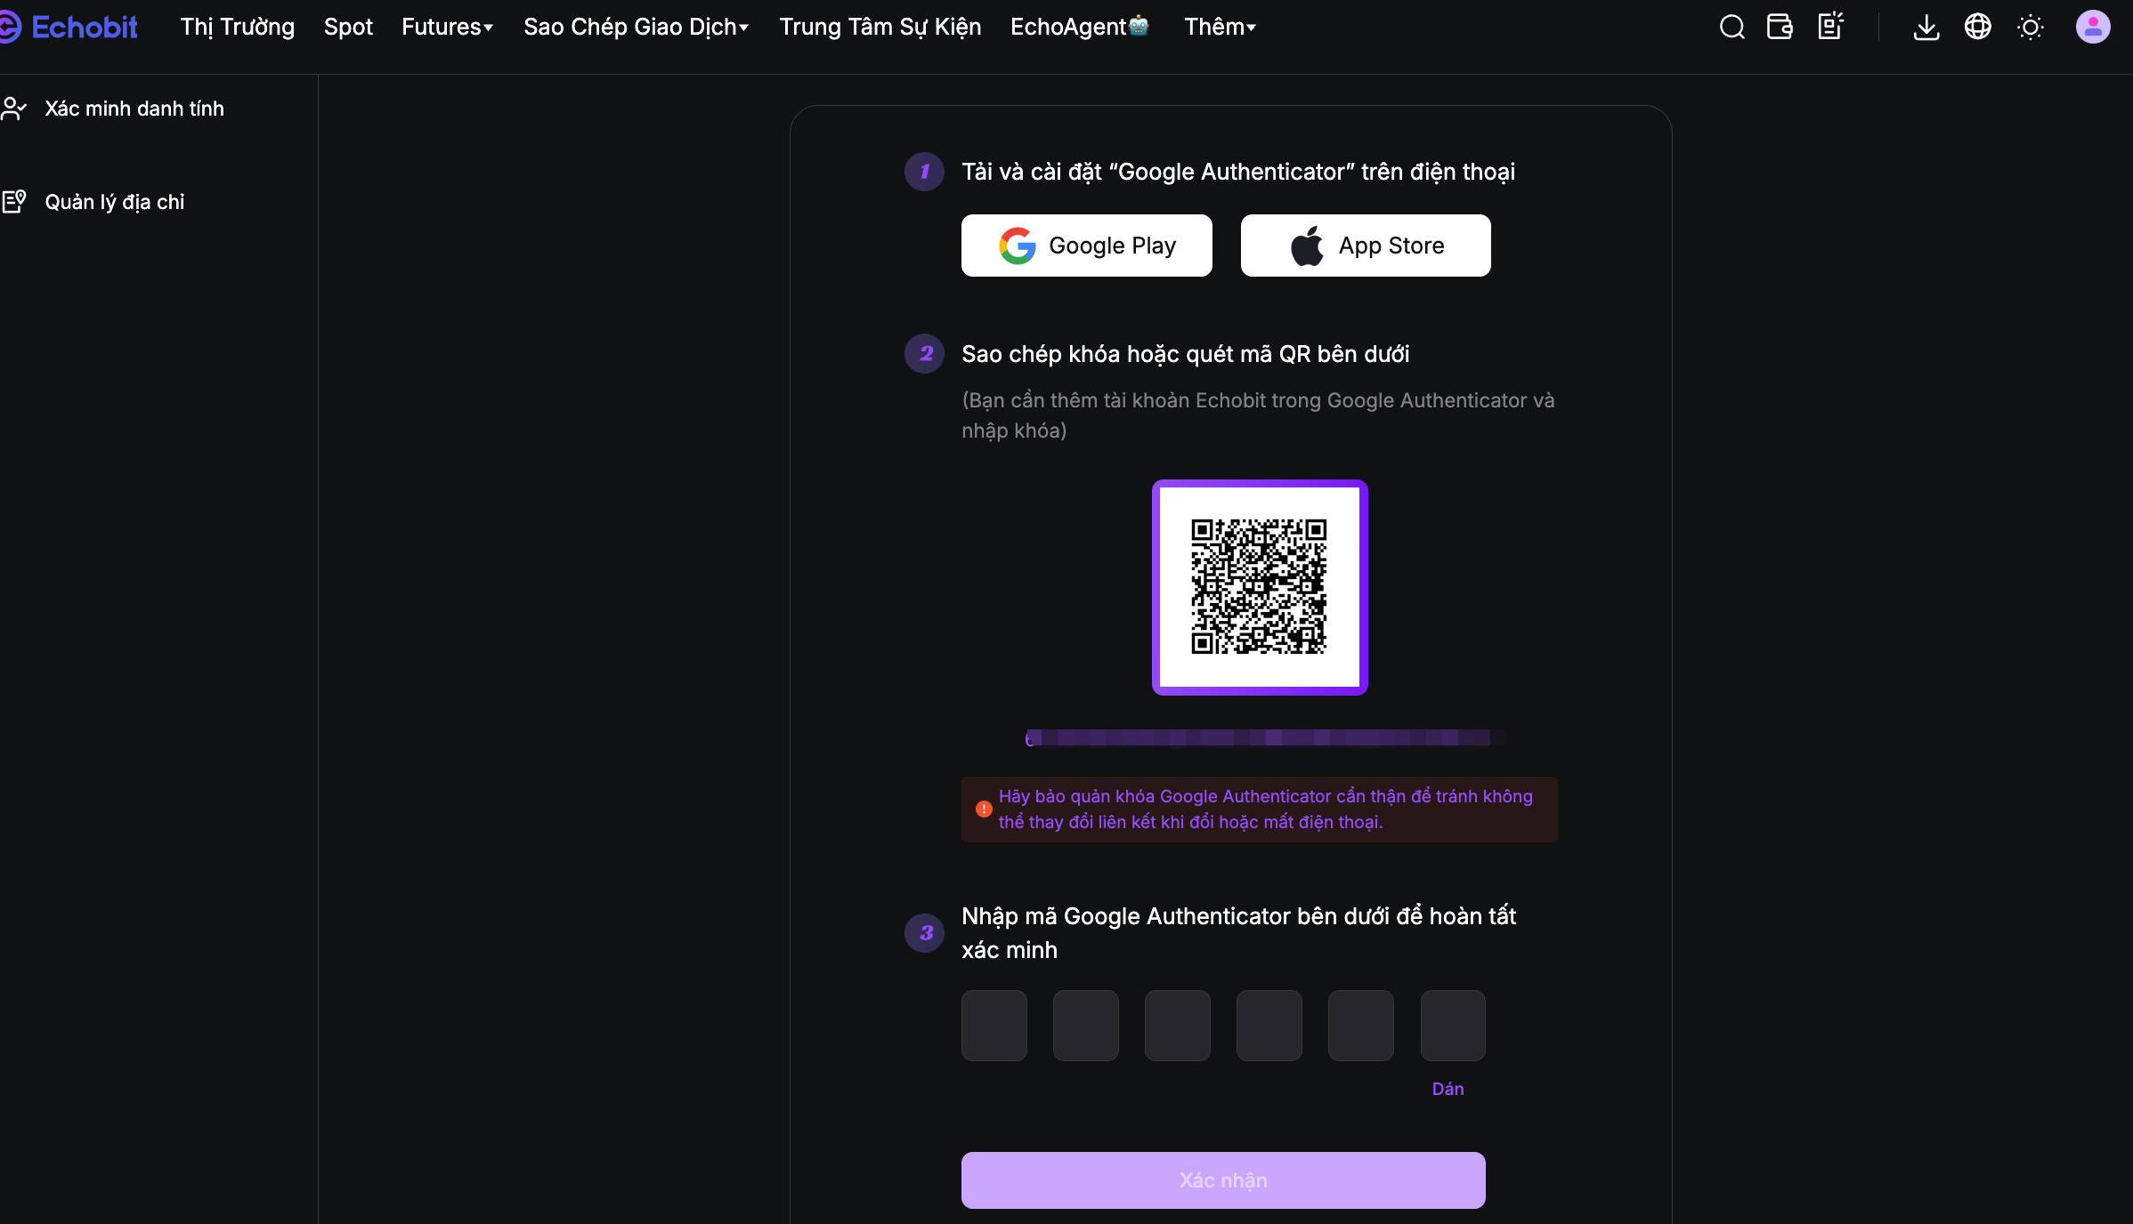Click the Google Play download button
Image resolution: width=2133 pixels, height=1224 pixels.
click(1086, 246)
